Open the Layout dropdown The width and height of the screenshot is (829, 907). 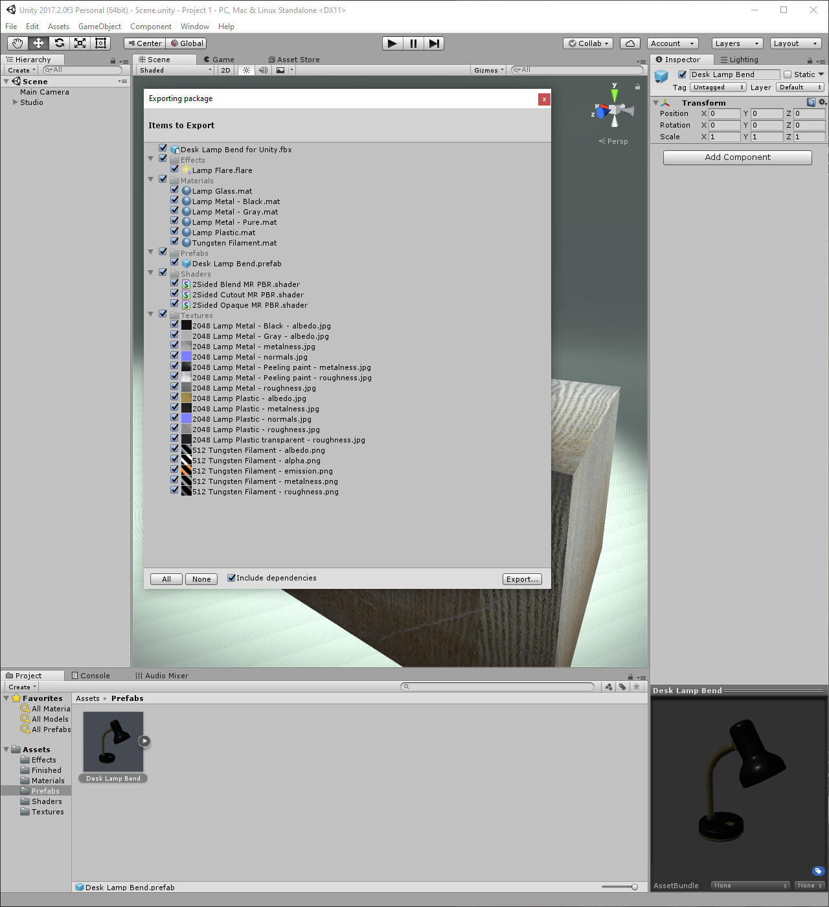click(795, 43)
